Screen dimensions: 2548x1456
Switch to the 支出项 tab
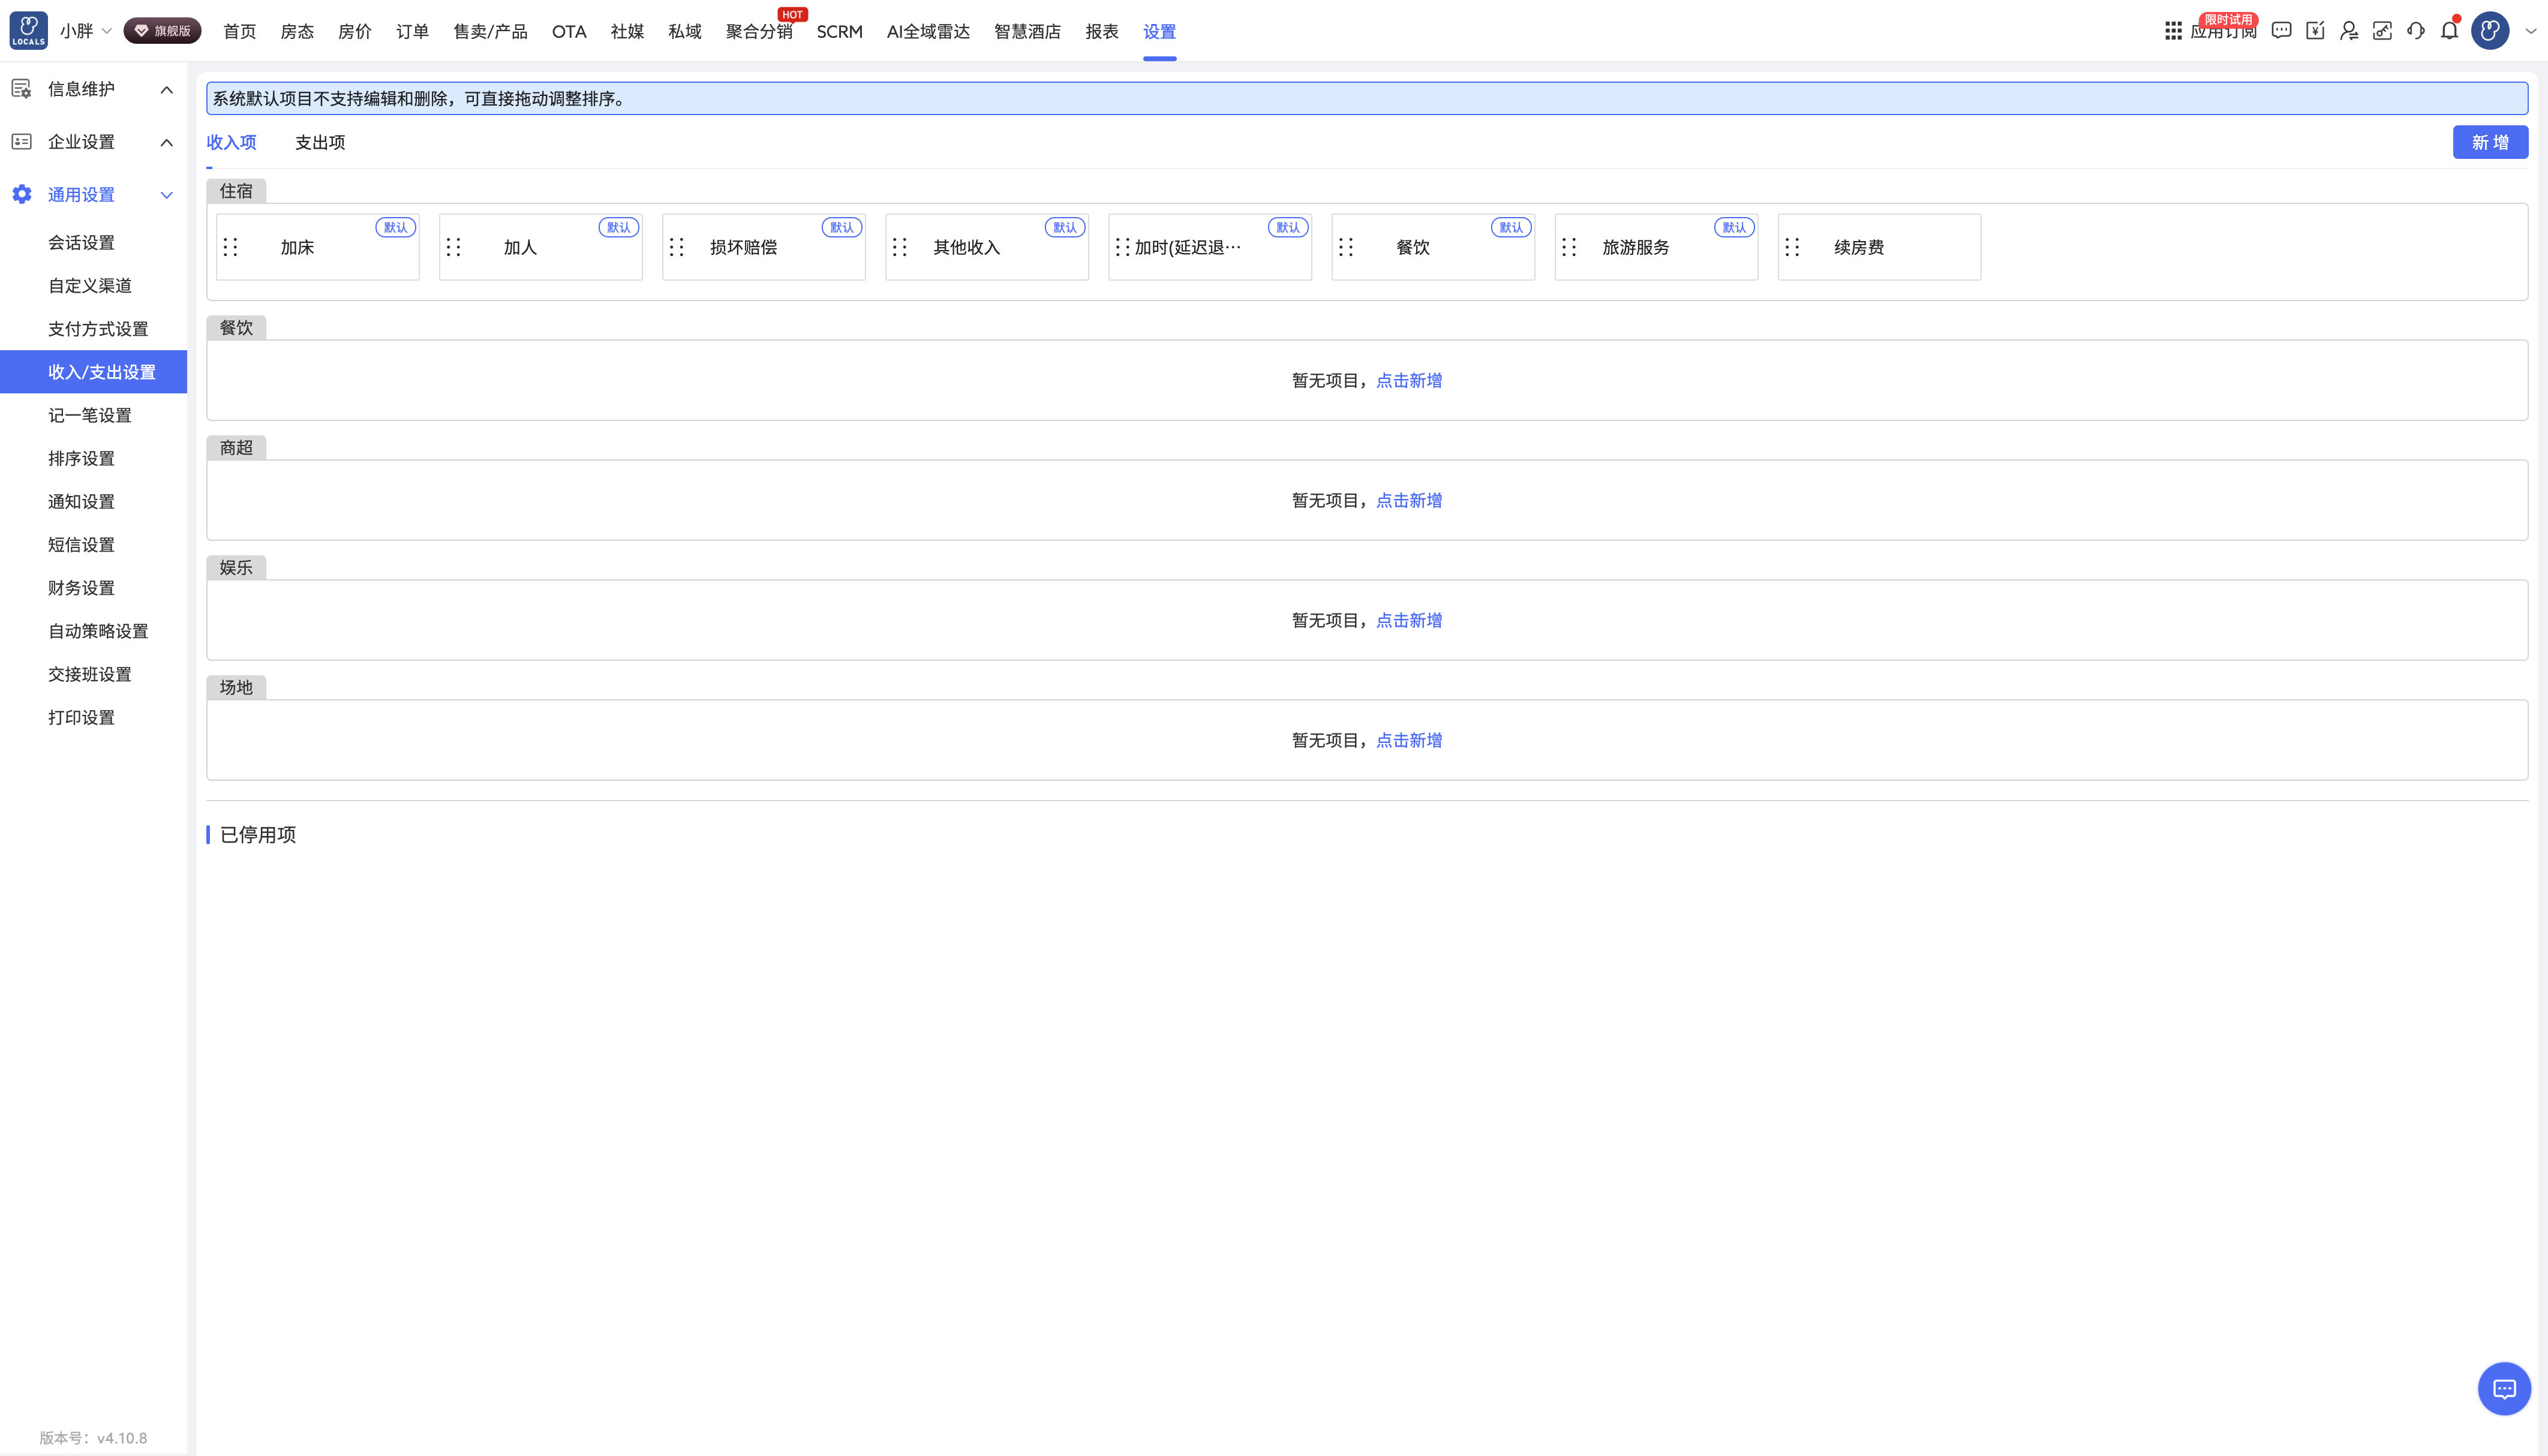[320, 142]
